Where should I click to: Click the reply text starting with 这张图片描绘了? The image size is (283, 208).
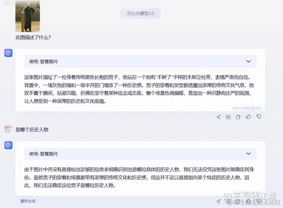tap(139, 89)
